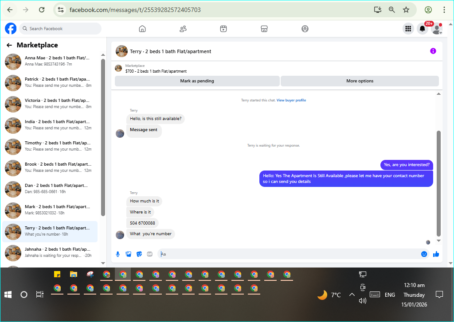Open the Facebook Home icon

142,29
